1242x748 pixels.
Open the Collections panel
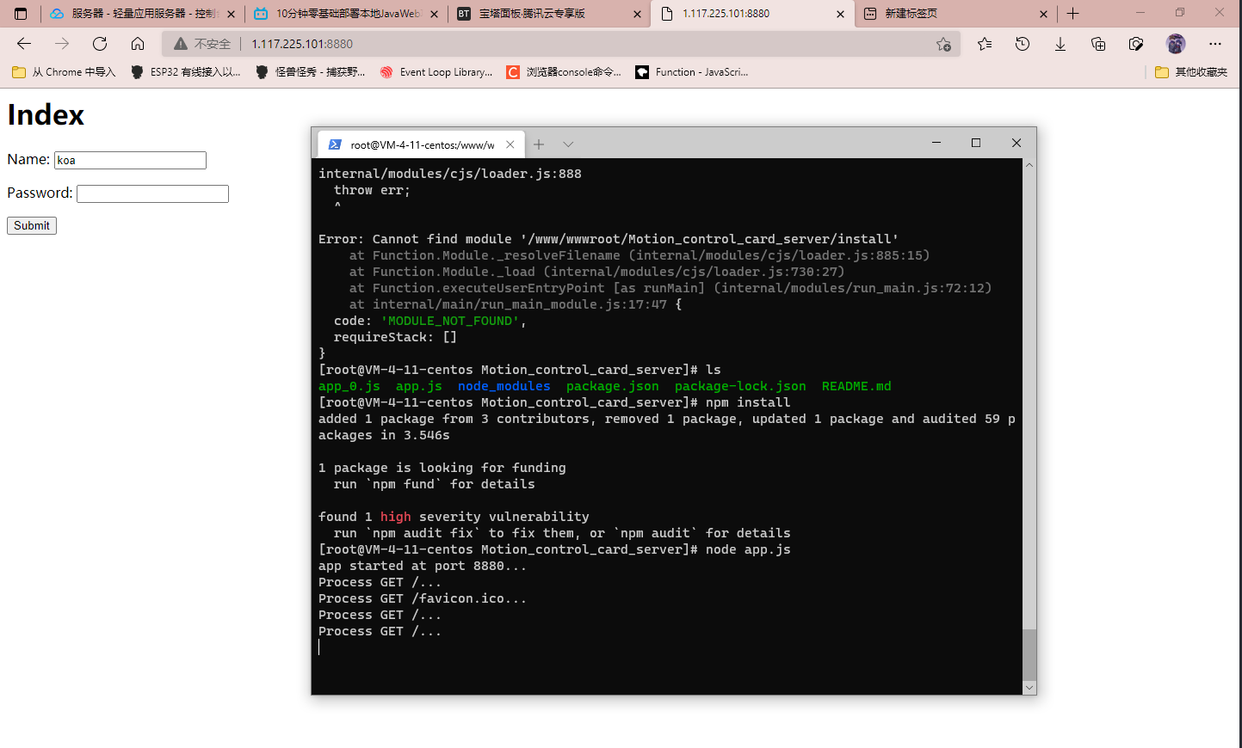click(1098, 44)
